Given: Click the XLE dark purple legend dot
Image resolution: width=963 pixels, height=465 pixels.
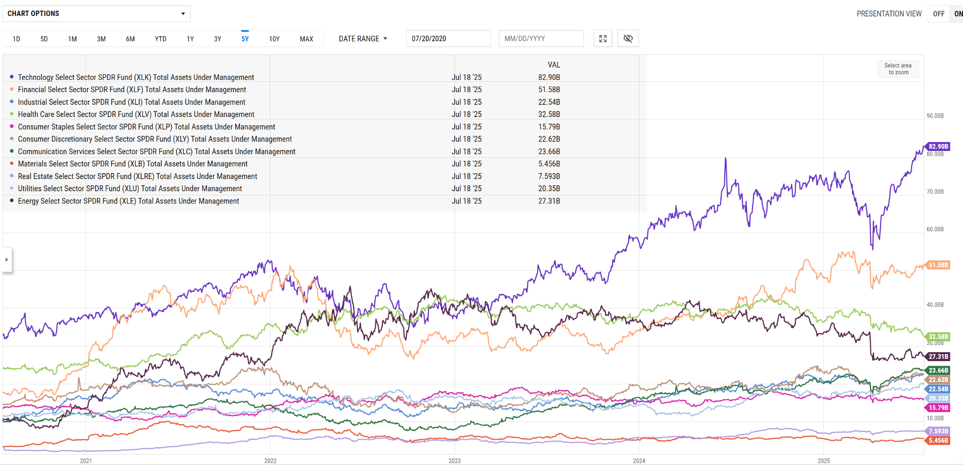Looking at the screenshot, I should click(12, 200).
